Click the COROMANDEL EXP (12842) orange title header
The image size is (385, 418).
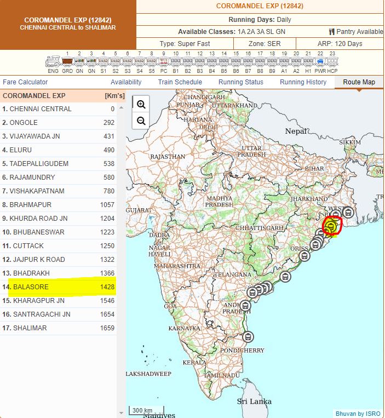click(x=68, y=24)
